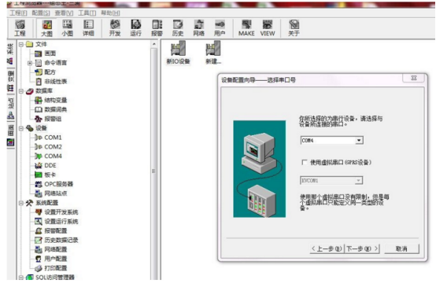Screen dimensions: 436x283
Task: Click the 用户 key icon
Action: pyautogui.click(x=220, y=28)
